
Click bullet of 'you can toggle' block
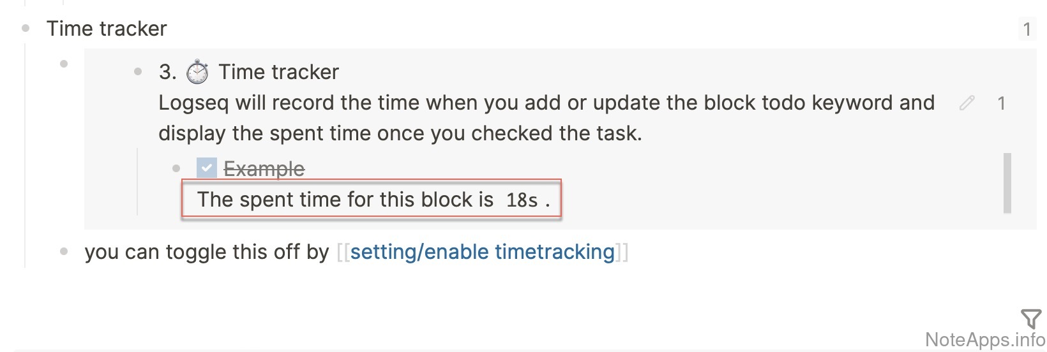tap(64, 251)
